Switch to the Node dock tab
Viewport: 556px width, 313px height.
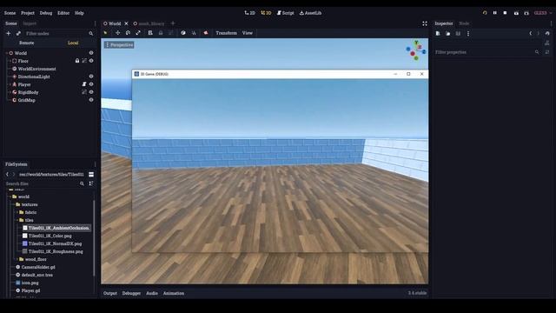click(464, 23)
